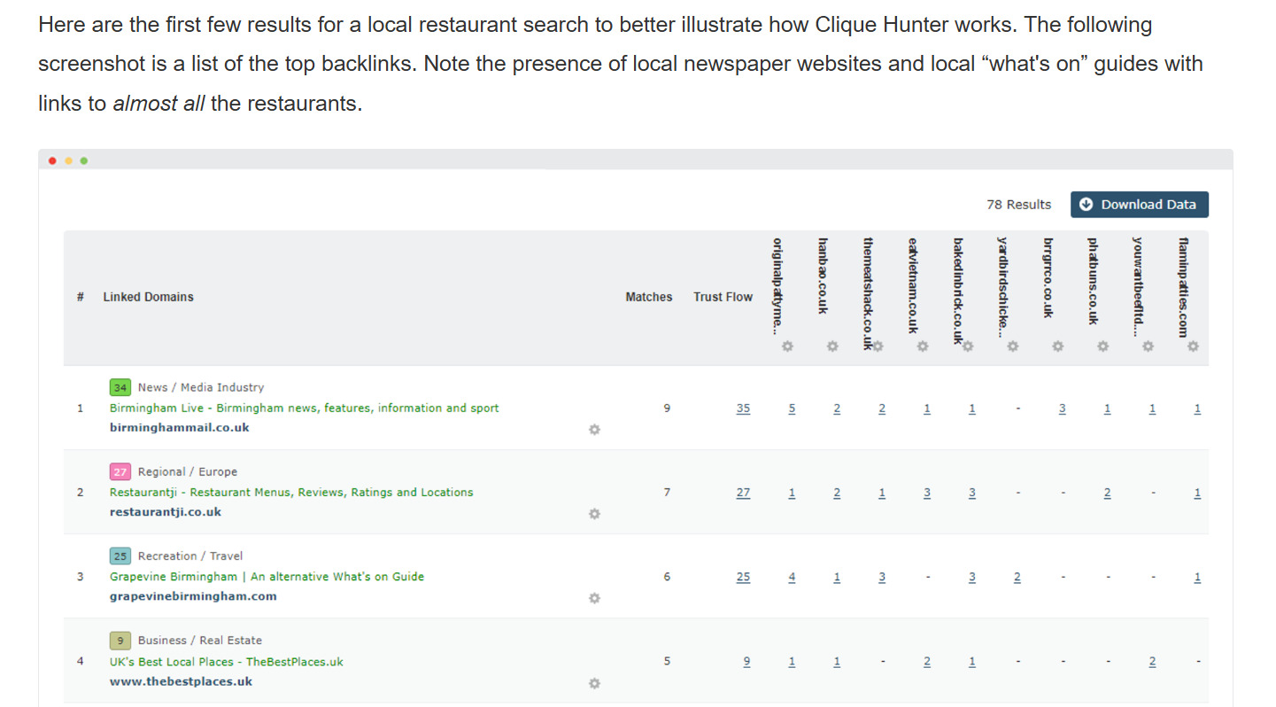This screenshot has width=1276, height=707.
Task: Click phatbuns count 2 in Restaurantji row
Action: pos(1107,493)
